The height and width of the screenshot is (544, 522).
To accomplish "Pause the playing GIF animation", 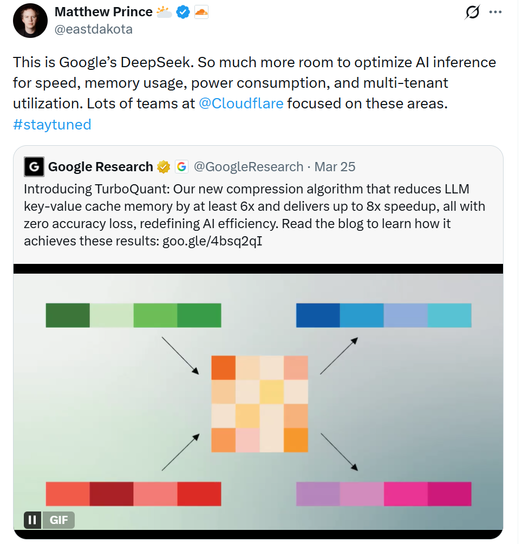I will pyautogui.click(x=32, y=520).
